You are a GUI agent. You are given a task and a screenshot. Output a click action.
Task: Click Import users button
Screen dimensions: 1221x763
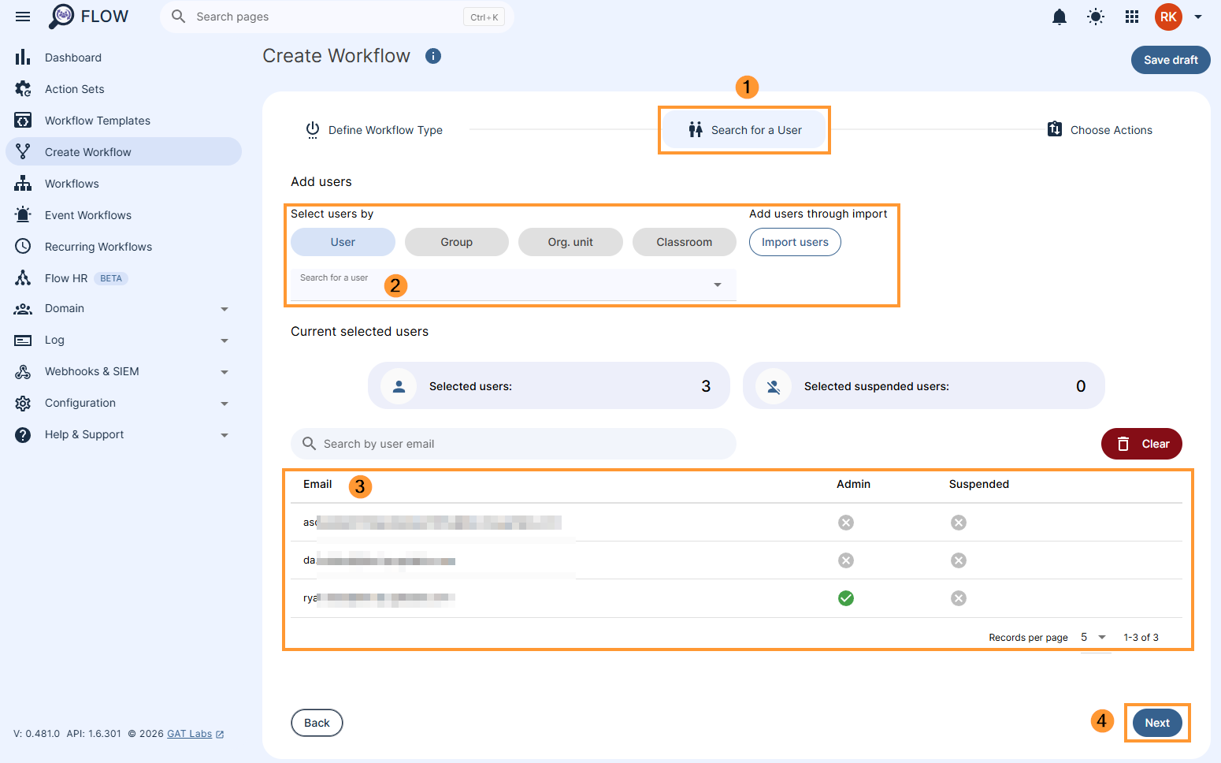pyautogui.click(x=795, y=242)
